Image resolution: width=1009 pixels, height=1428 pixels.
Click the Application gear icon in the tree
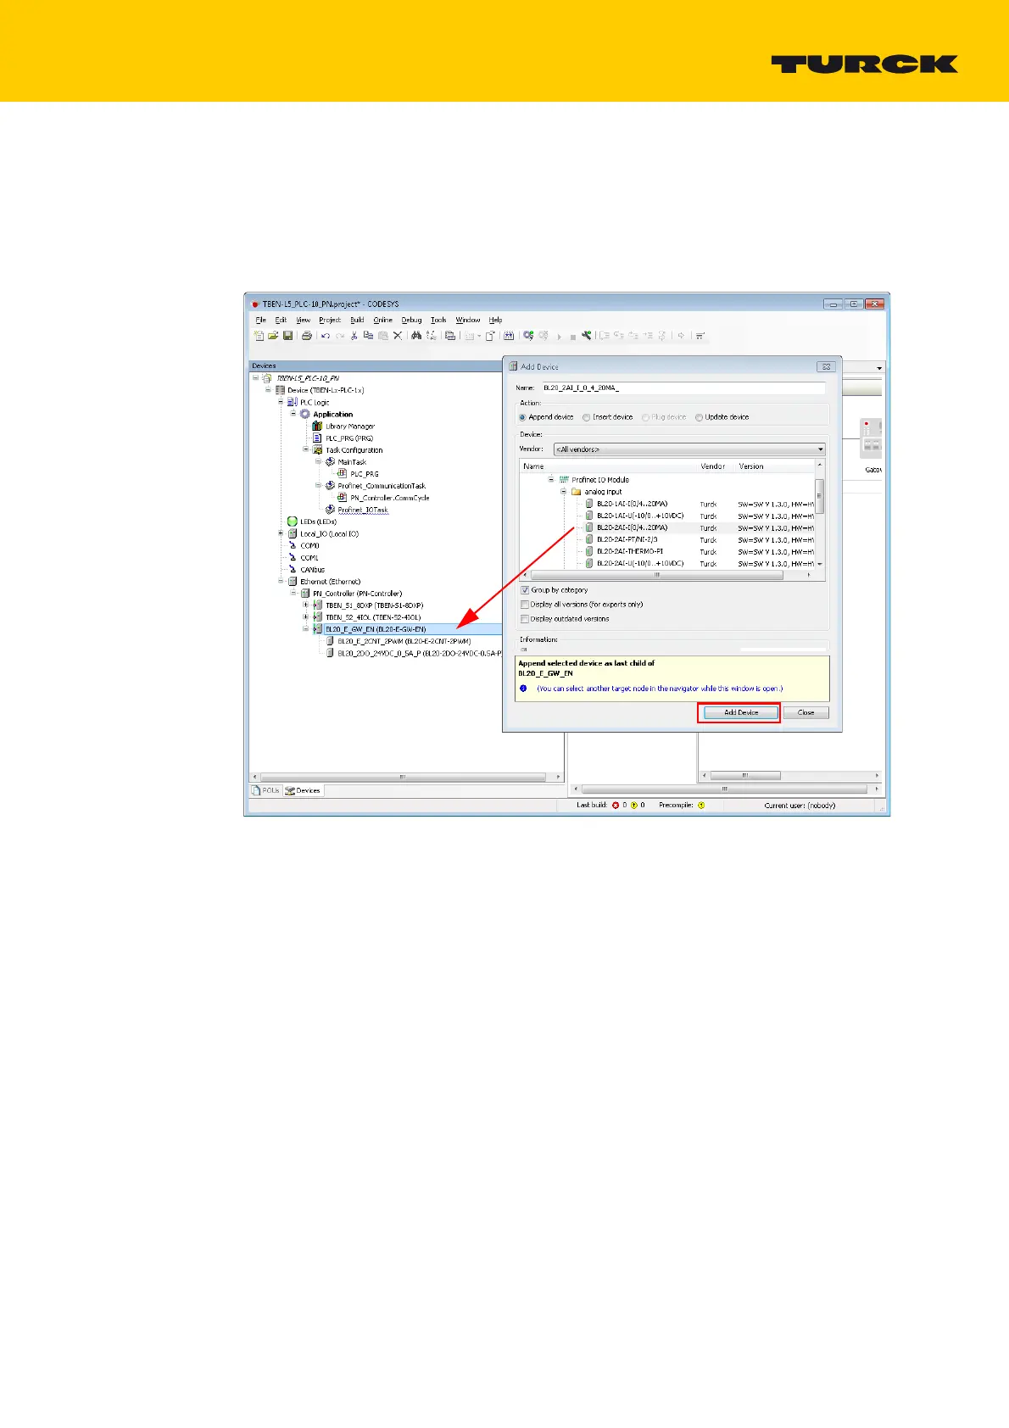pos(305,414)
